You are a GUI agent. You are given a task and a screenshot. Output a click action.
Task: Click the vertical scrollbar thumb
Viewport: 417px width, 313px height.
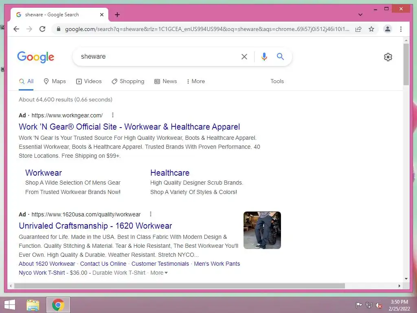click(x=406, y=64)
